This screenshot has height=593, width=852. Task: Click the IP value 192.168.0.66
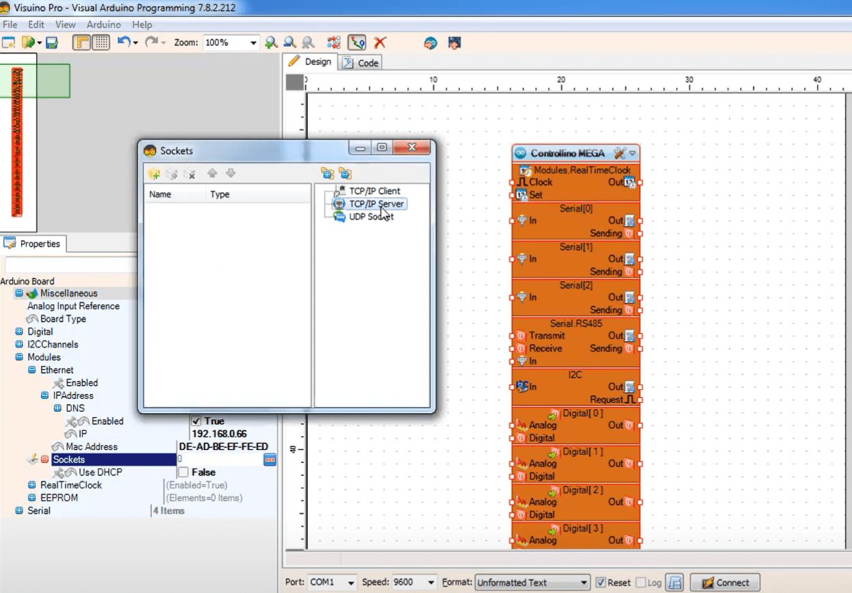219,434
